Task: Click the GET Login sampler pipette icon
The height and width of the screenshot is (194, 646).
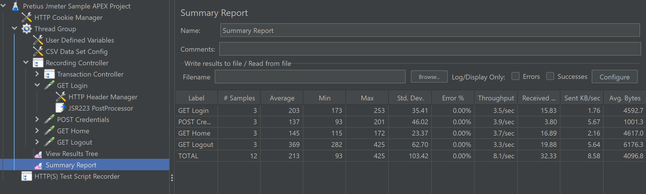Action: click(49, 85)
